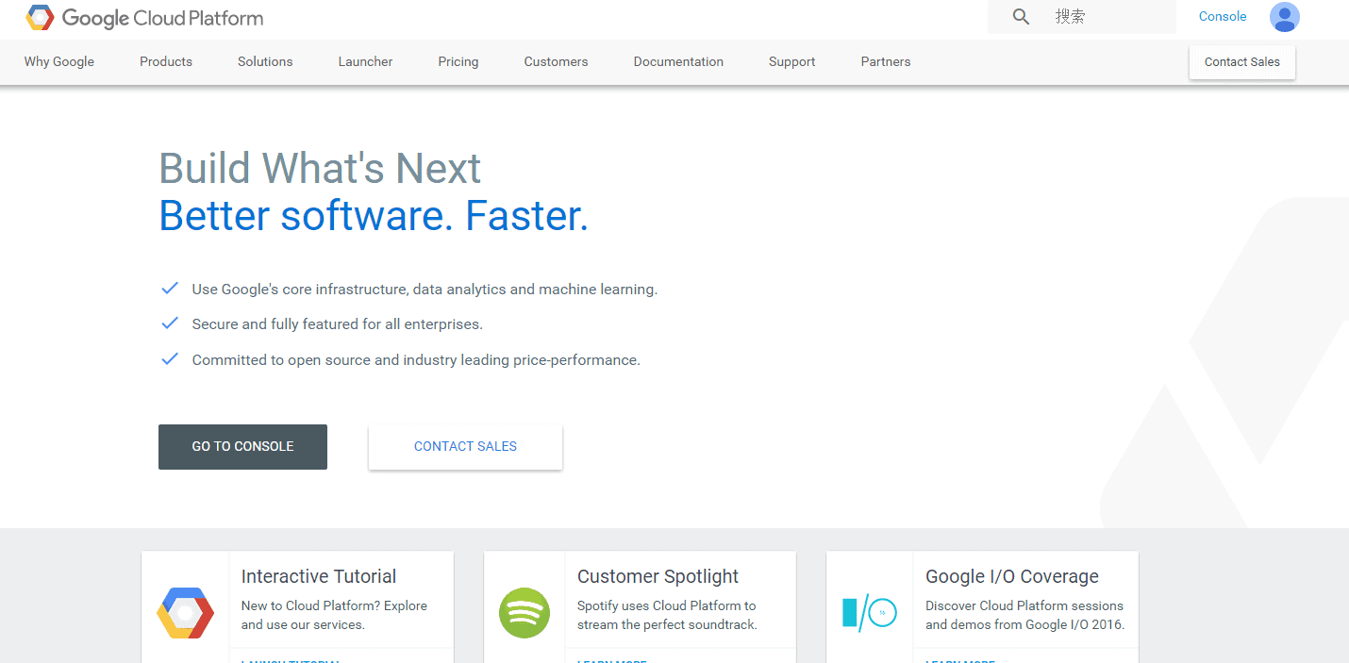
Task: Click text "Use Google's core infrastructure" line
Action: click(x=425, y=290)
